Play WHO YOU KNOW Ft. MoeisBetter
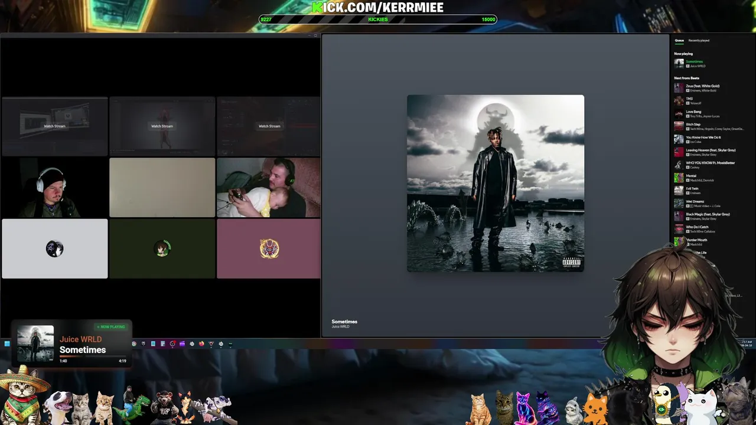 [x=709, y=165]
